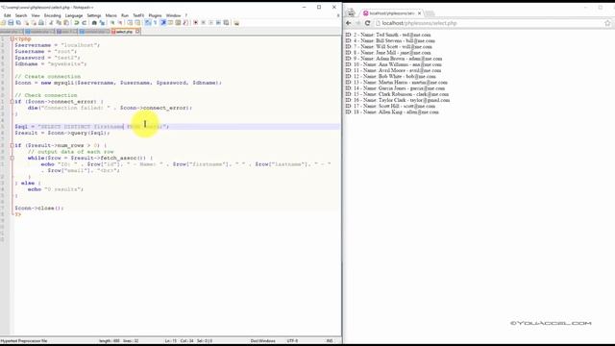Close the select.php tab in Notepad++

[137, 32]
